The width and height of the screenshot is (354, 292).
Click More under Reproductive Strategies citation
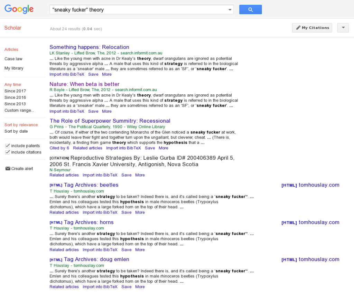tap(140, 175)
